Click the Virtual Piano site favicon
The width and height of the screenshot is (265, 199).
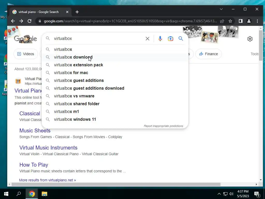[x=18, y=81]
